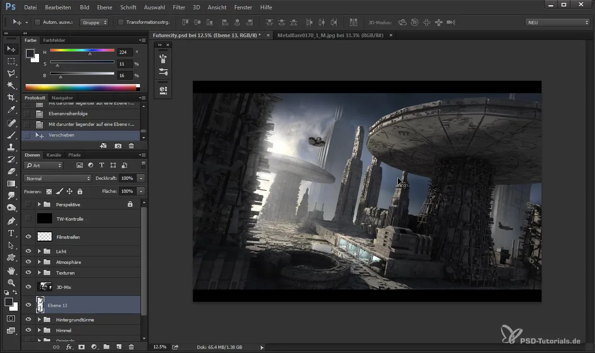The image size is (595, 353).
Task: Hide the 3D-Mix layer
Action: pos(28,287)
